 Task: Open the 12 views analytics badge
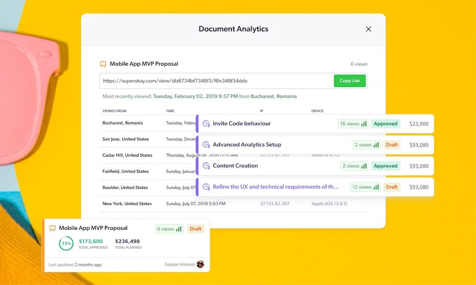(x=365, y=187)
